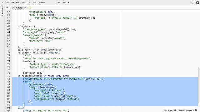Open the Environment side panel
The image size is (200, 112).
click(x=2, y=11)
